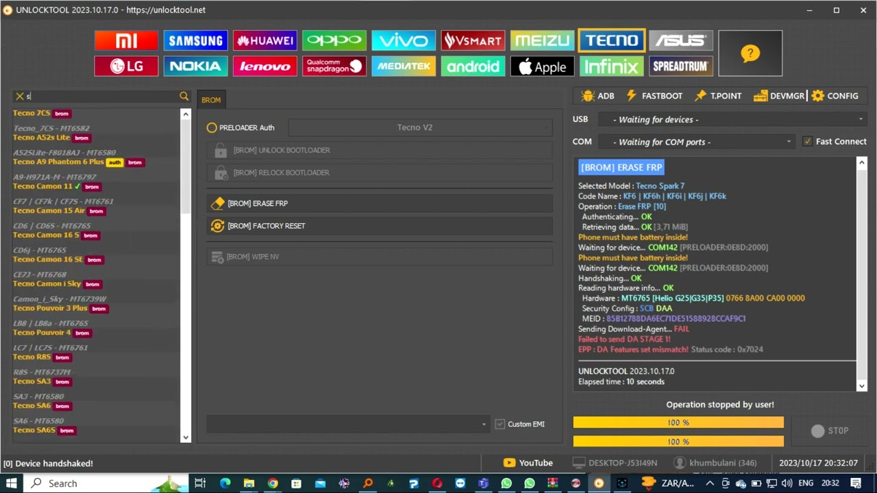
Task: Open DEVMGR device manager icon
Action: [760, 96]
